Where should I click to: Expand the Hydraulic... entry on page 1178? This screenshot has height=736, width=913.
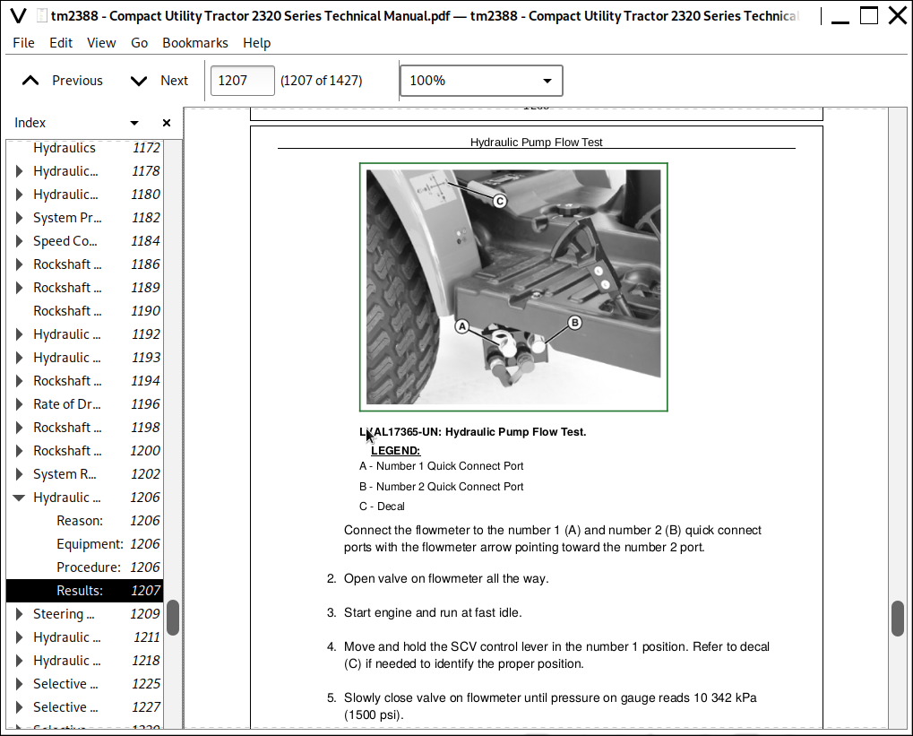point(19,171)
